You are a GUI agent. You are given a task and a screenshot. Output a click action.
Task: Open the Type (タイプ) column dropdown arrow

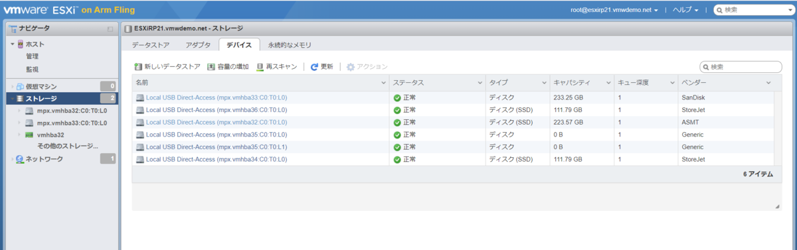tap(544, 83)
